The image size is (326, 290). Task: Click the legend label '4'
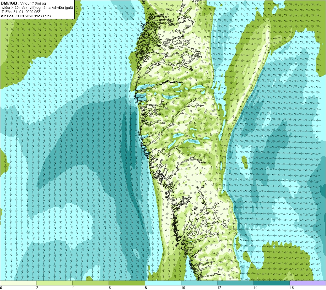coord(73,288)
